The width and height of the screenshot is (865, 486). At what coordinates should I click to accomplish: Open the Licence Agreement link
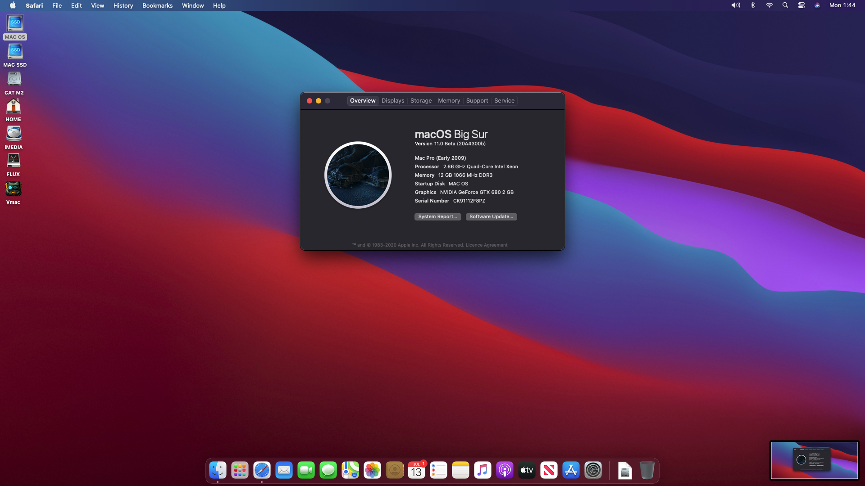coord(486,245)
